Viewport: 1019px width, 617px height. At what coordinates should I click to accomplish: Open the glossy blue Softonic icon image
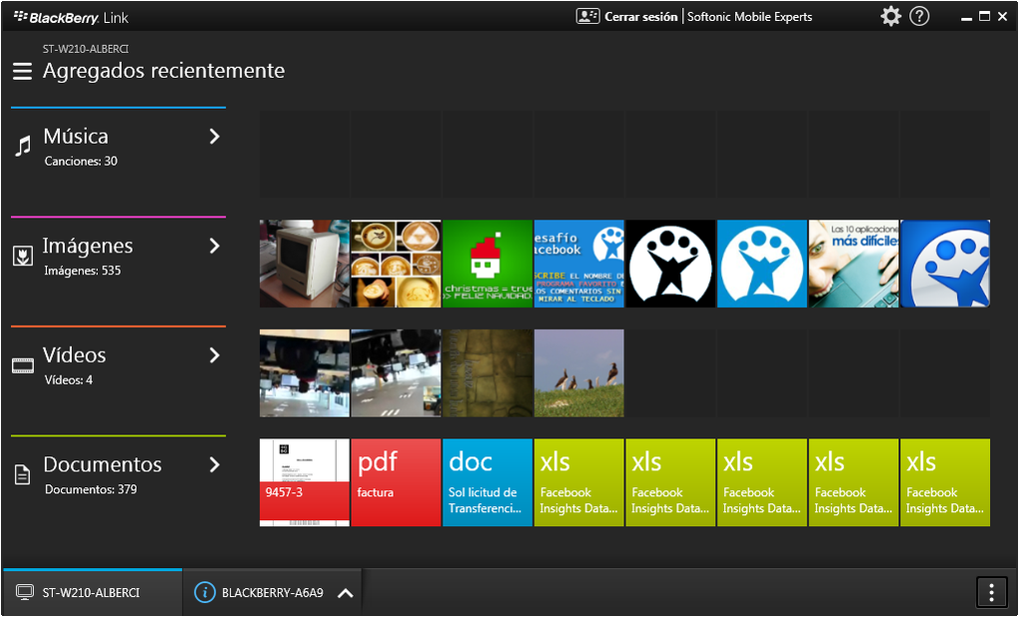click(945, 263)
